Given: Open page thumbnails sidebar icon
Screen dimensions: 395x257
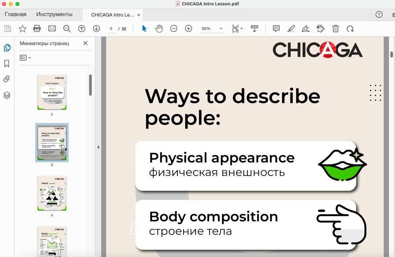Looking at the screenshot, I should 7,48.
